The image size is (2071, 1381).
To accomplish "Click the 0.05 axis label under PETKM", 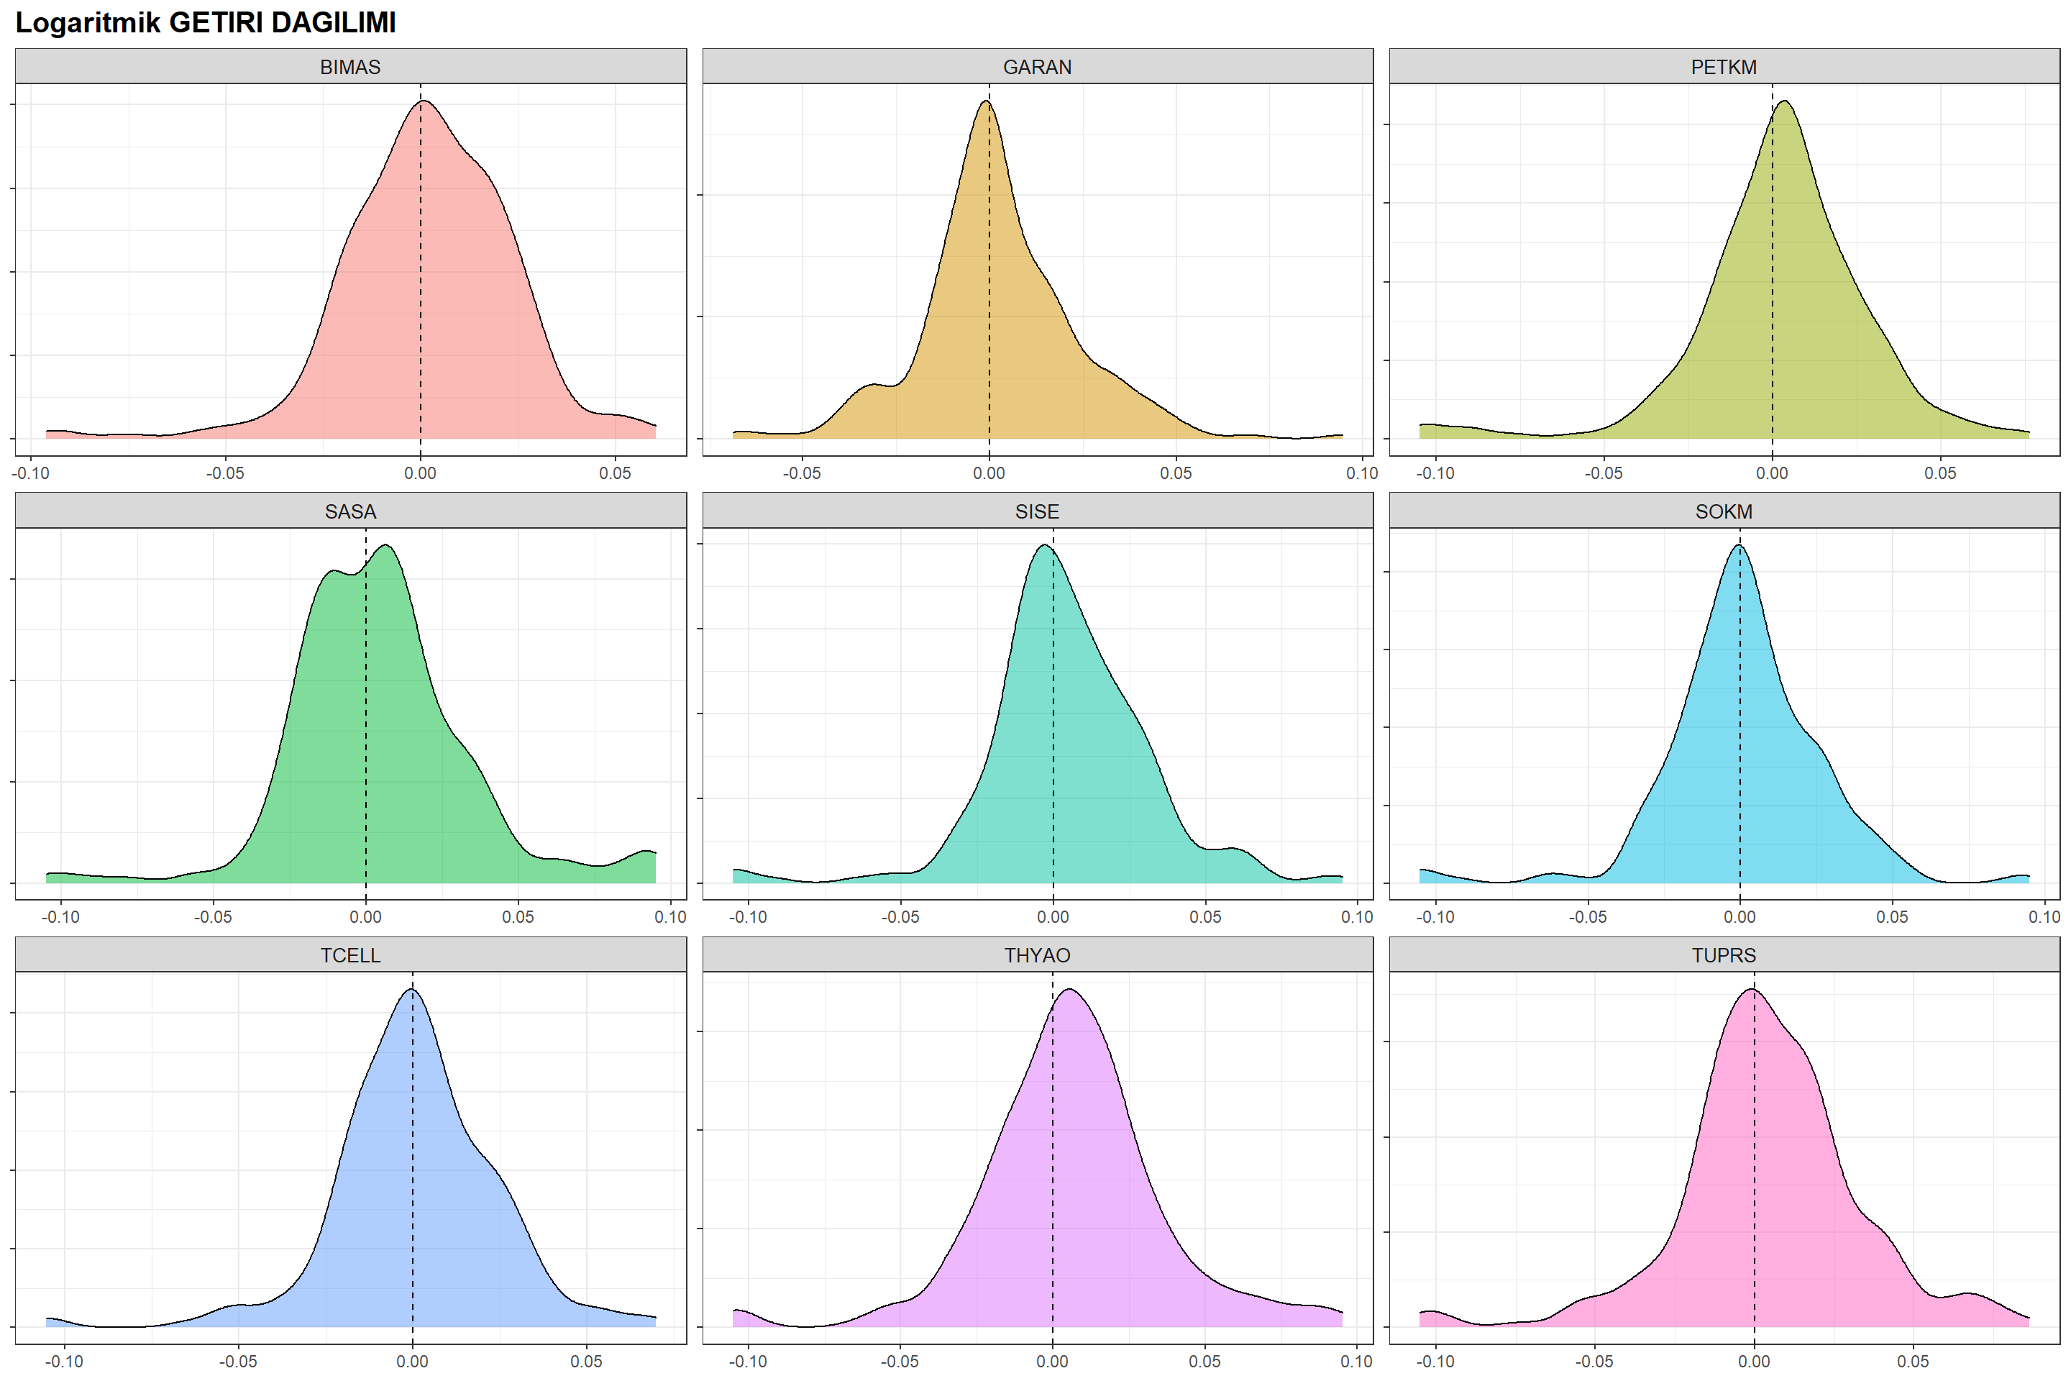I will (1941, 473).
